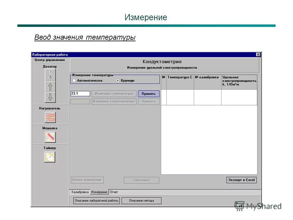The height and width of the screenshot is (220, 293).
Task: Start the Мешалка stirrer icon
Action: tap(50, 137)
